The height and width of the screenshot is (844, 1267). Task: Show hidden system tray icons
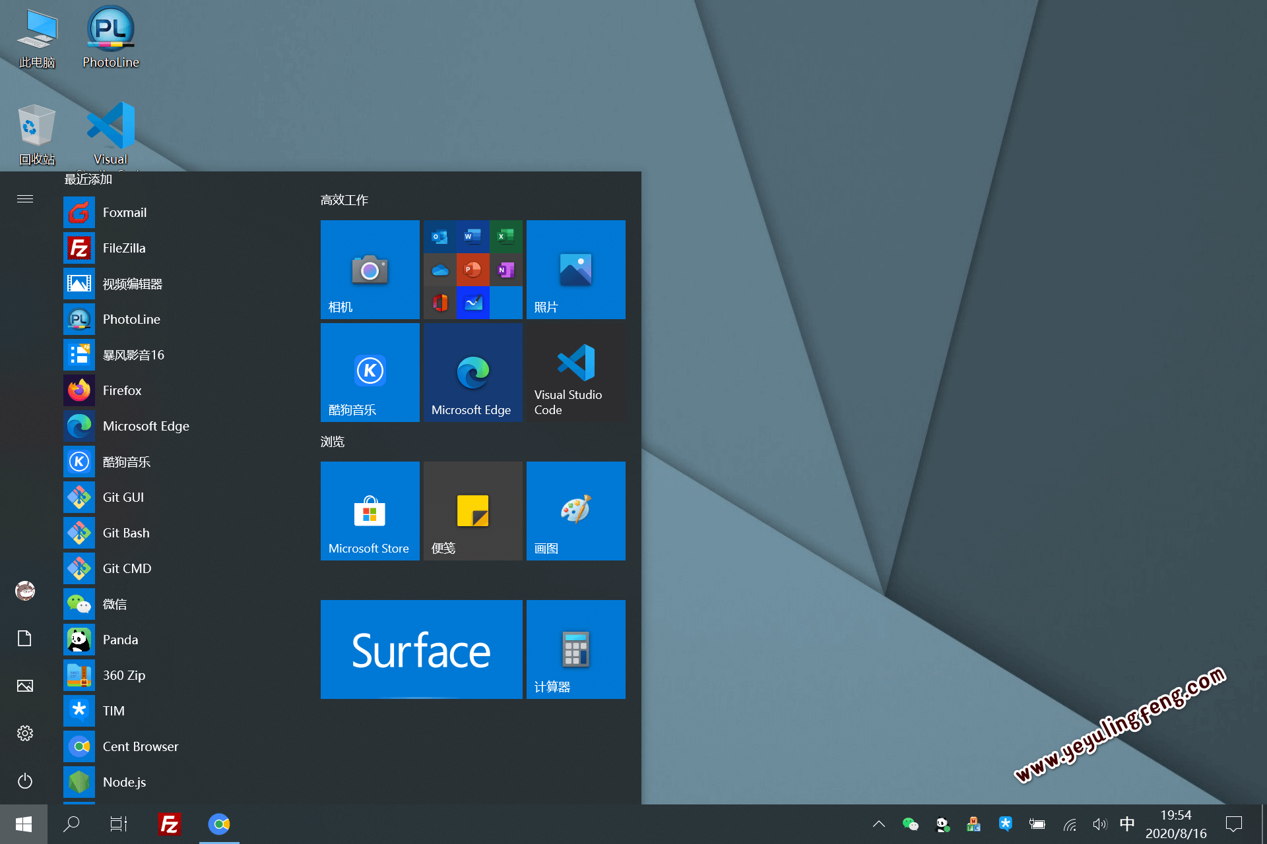[x=879, y=824]
